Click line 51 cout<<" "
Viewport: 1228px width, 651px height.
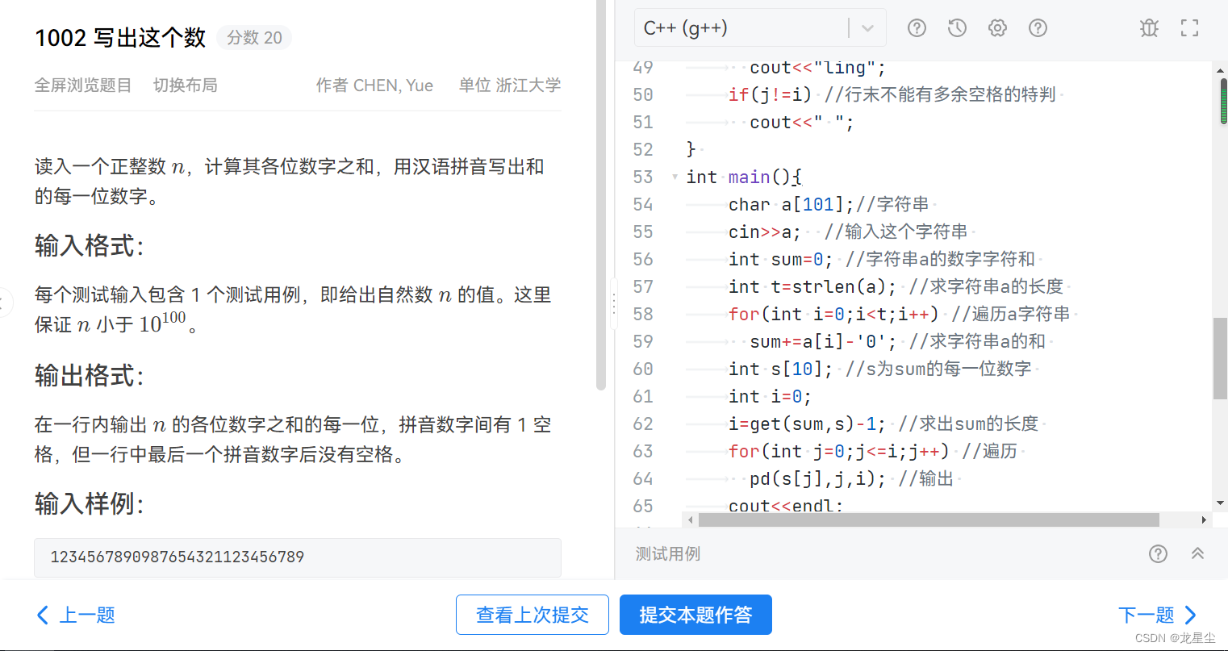click(x=802, y=123)
